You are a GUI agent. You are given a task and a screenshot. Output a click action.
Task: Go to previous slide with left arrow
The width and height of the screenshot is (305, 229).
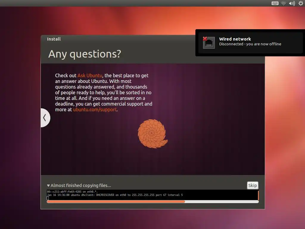[45, 117]
